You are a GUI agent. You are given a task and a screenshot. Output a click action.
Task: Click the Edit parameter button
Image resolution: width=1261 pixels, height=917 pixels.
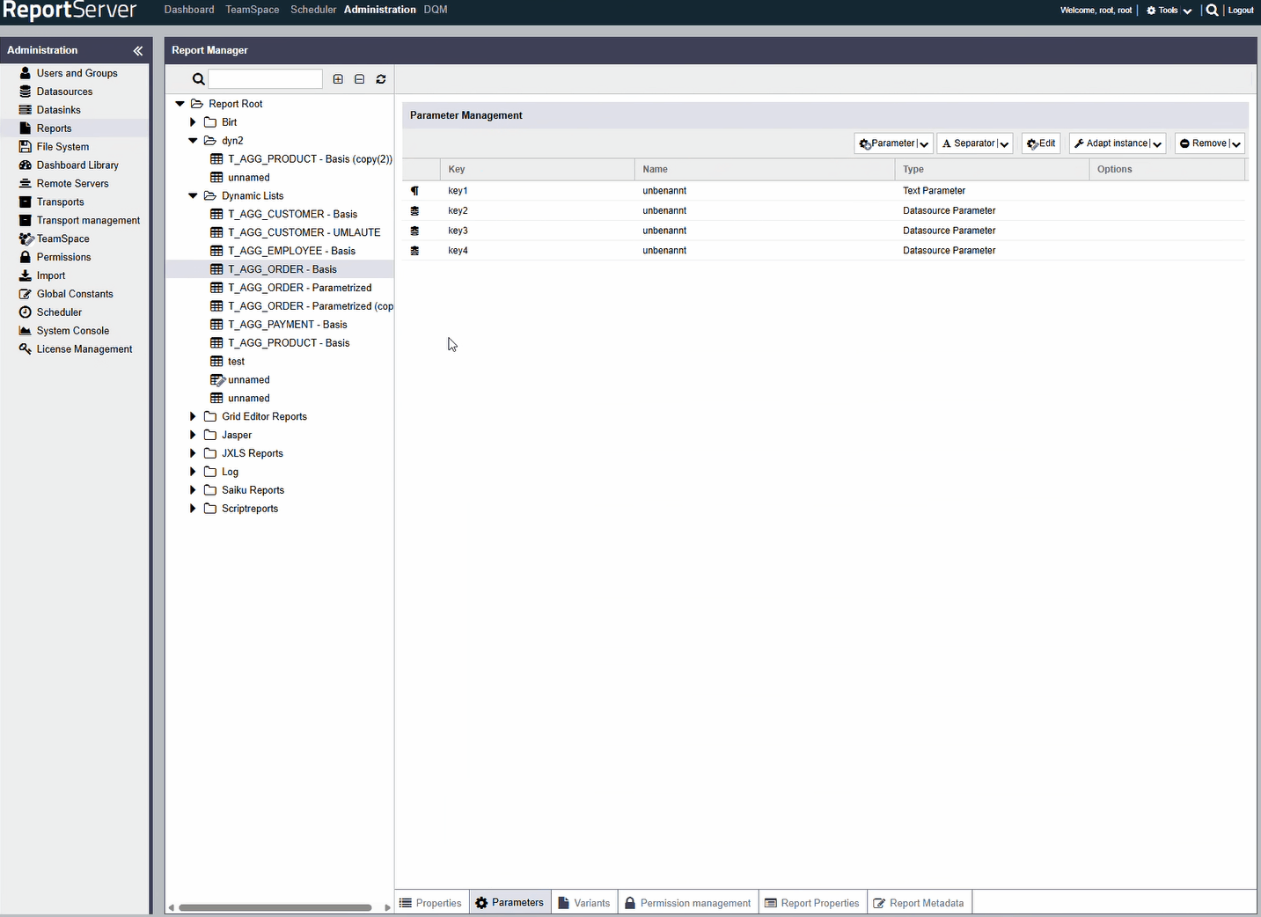1041,143
